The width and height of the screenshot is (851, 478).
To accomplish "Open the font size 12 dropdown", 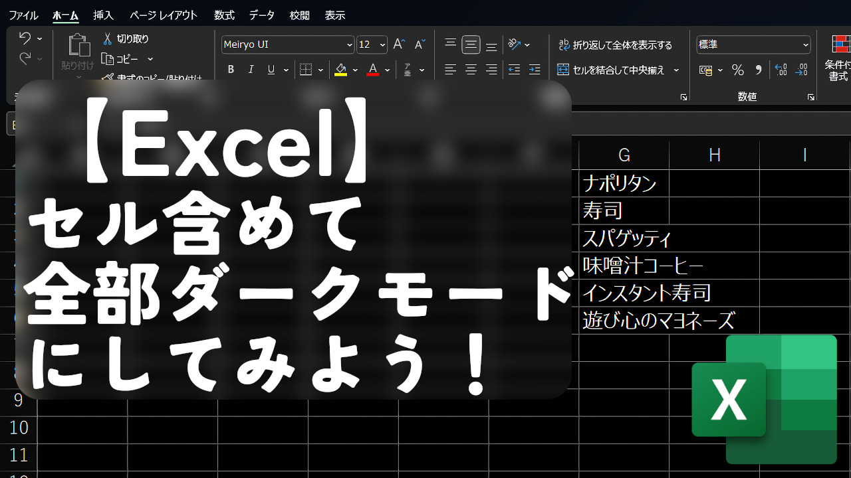I will [382, 44].
